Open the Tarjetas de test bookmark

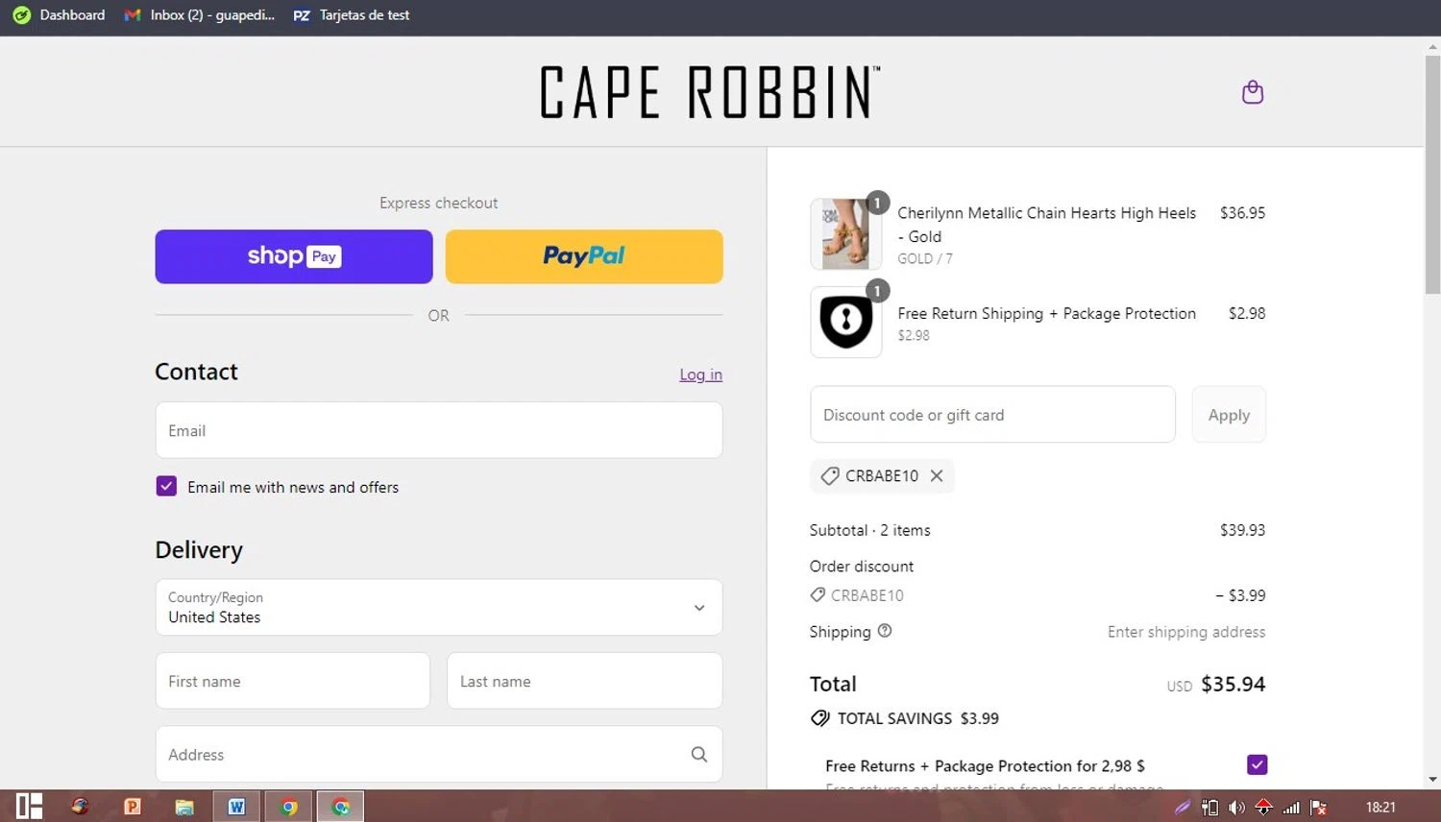click(x=352, y=15)
